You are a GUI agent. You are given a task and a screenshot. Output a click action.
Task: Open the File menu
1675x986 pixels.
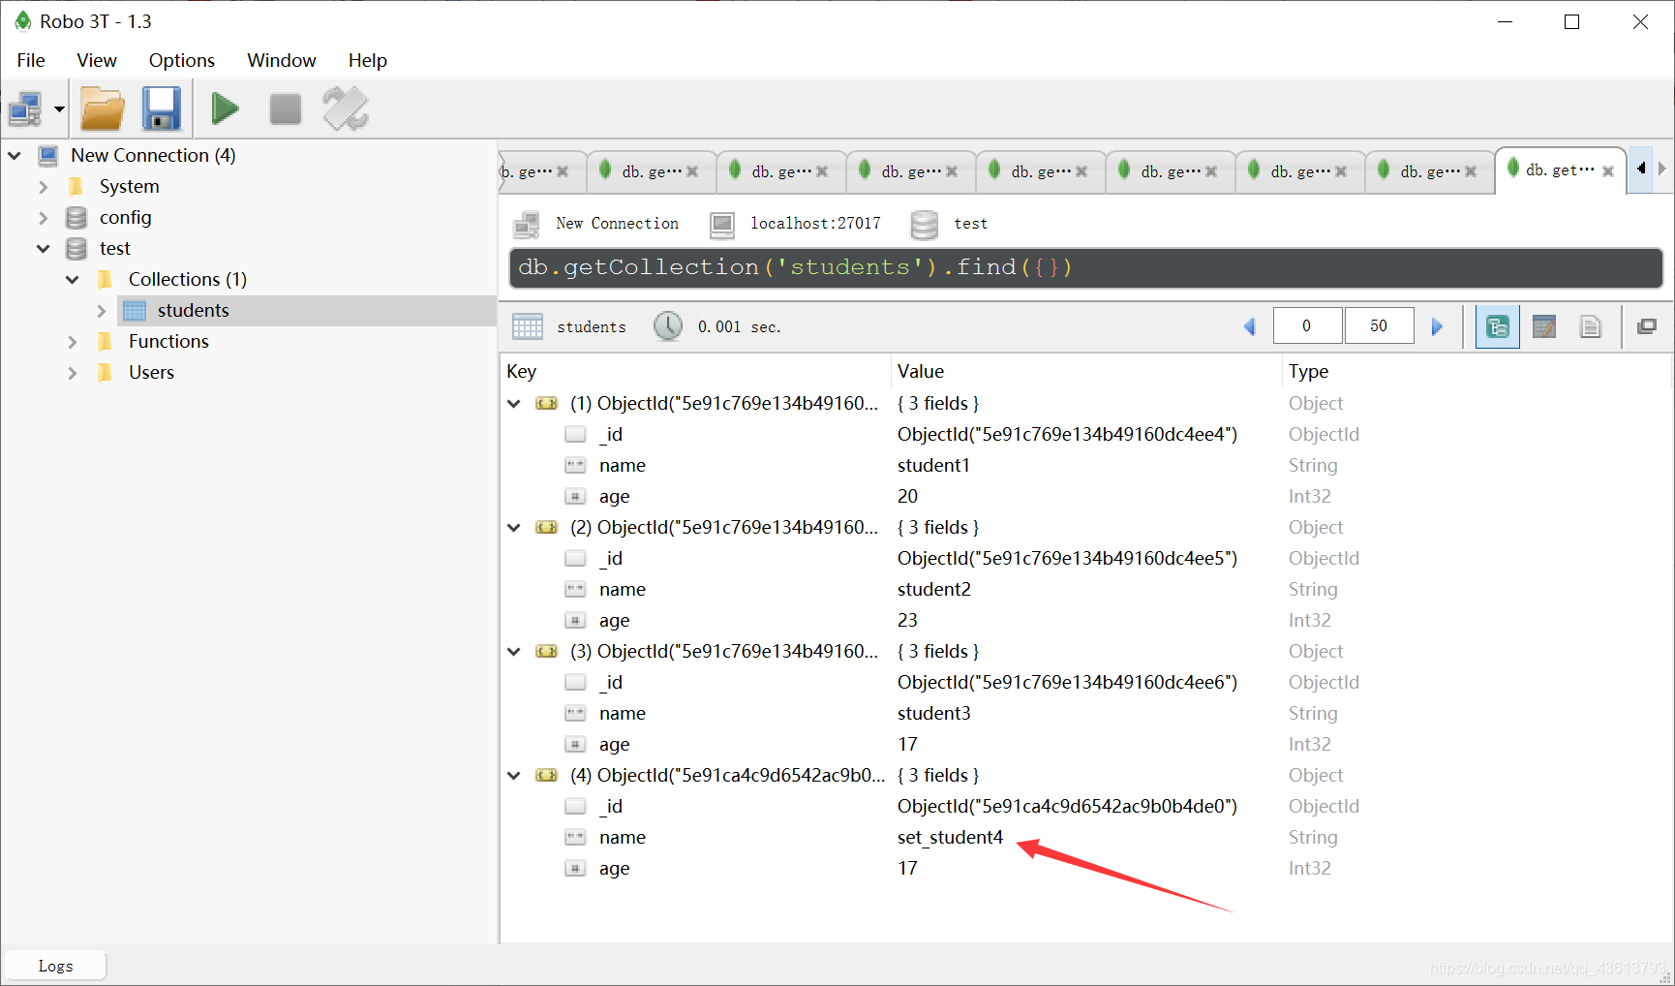(x=31, y=60)
